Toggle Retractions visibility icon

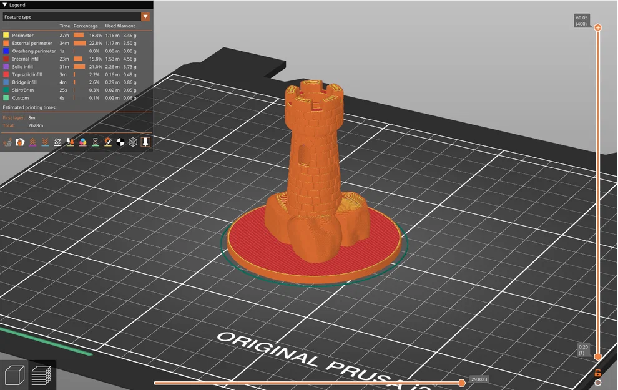[x=32, y=142]
